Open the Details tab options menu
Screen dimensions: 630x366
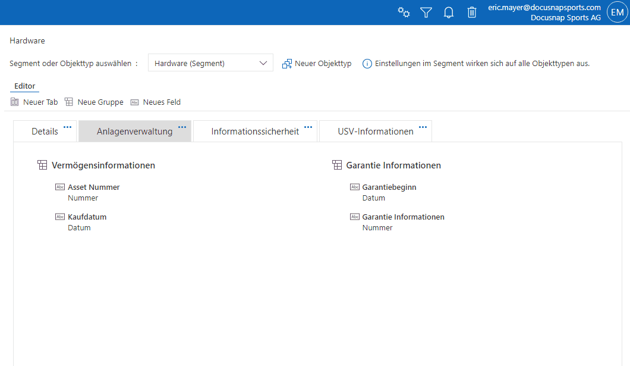(67, 126)
